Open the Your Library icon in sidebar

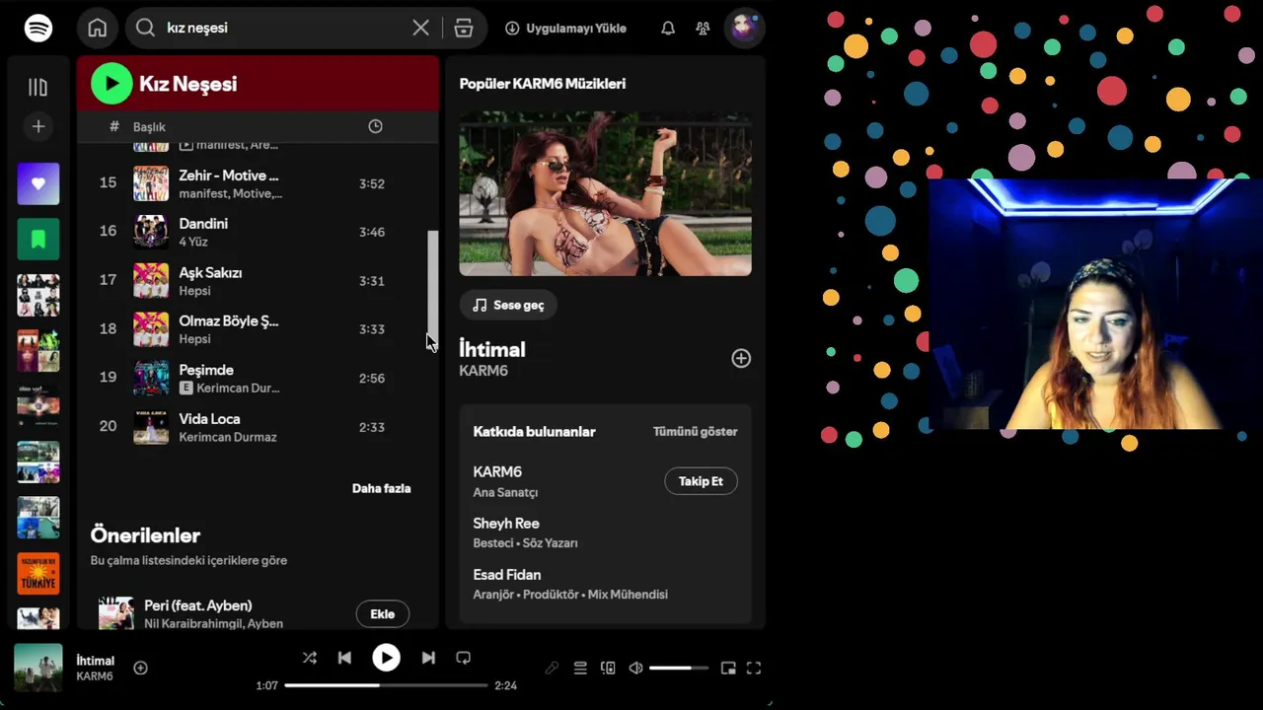pos(37,87)
